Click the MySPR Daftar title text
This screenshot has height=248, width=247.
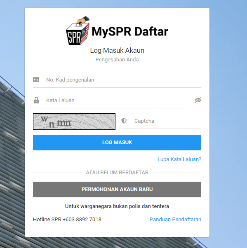[130, 32]
